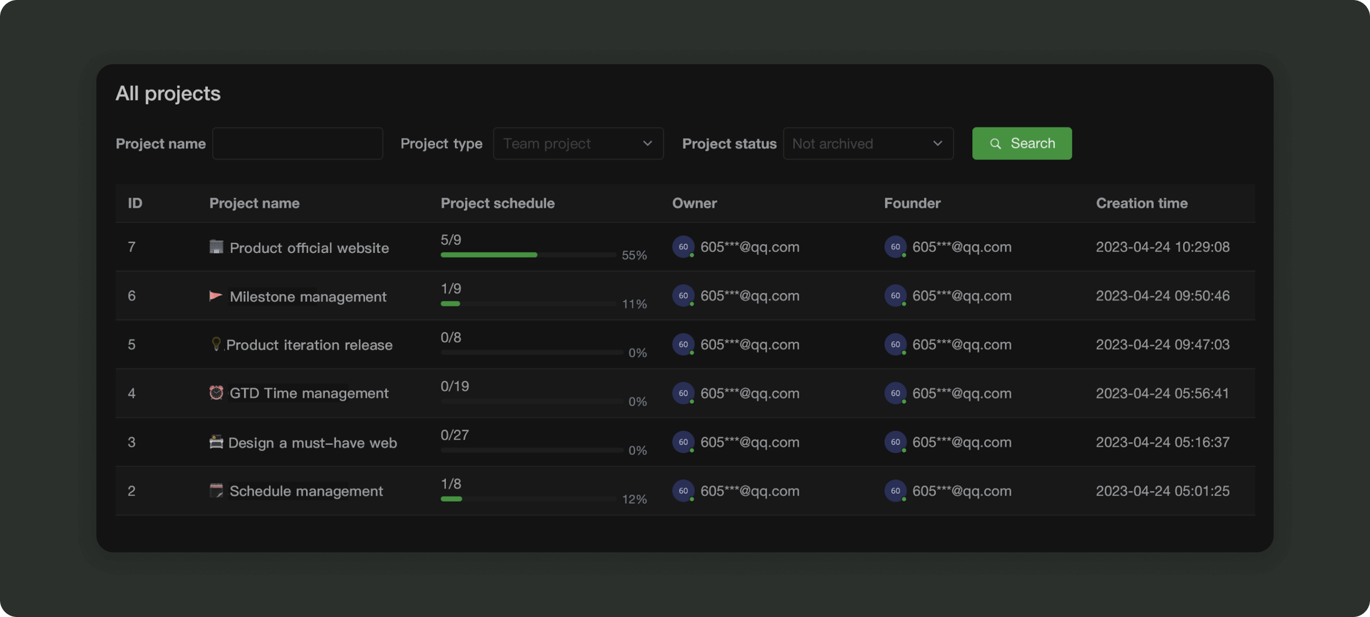Click the alarm clock icon for GTD Time management
Viewport: 1370px width, 617px height.
216,393
